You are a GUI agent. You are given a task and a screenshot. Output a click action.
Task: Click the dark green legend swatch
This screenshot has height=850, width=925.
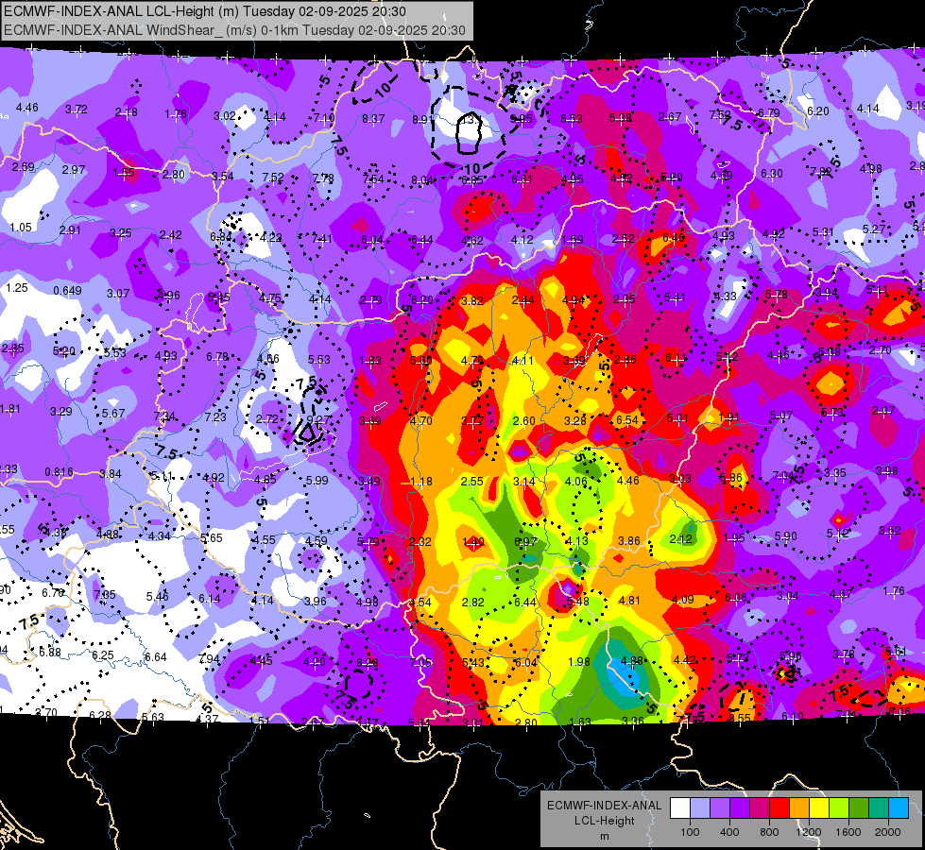pos(859,808)
